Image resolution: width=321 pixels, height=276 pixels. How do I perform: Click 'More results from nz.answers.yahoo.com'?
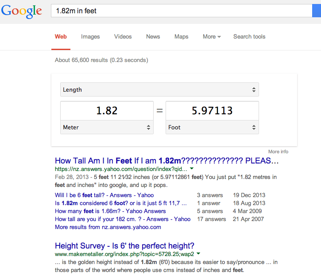[x=108, y=227]
